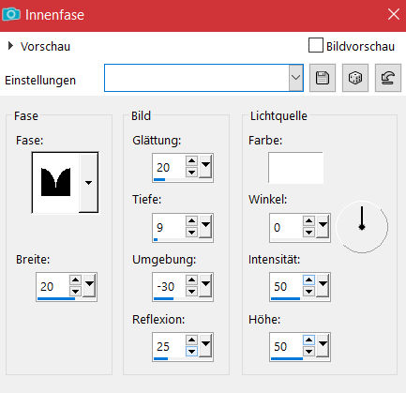Decrease Reflexion value with down arrow
406x393 pixels.
[191, 352]
